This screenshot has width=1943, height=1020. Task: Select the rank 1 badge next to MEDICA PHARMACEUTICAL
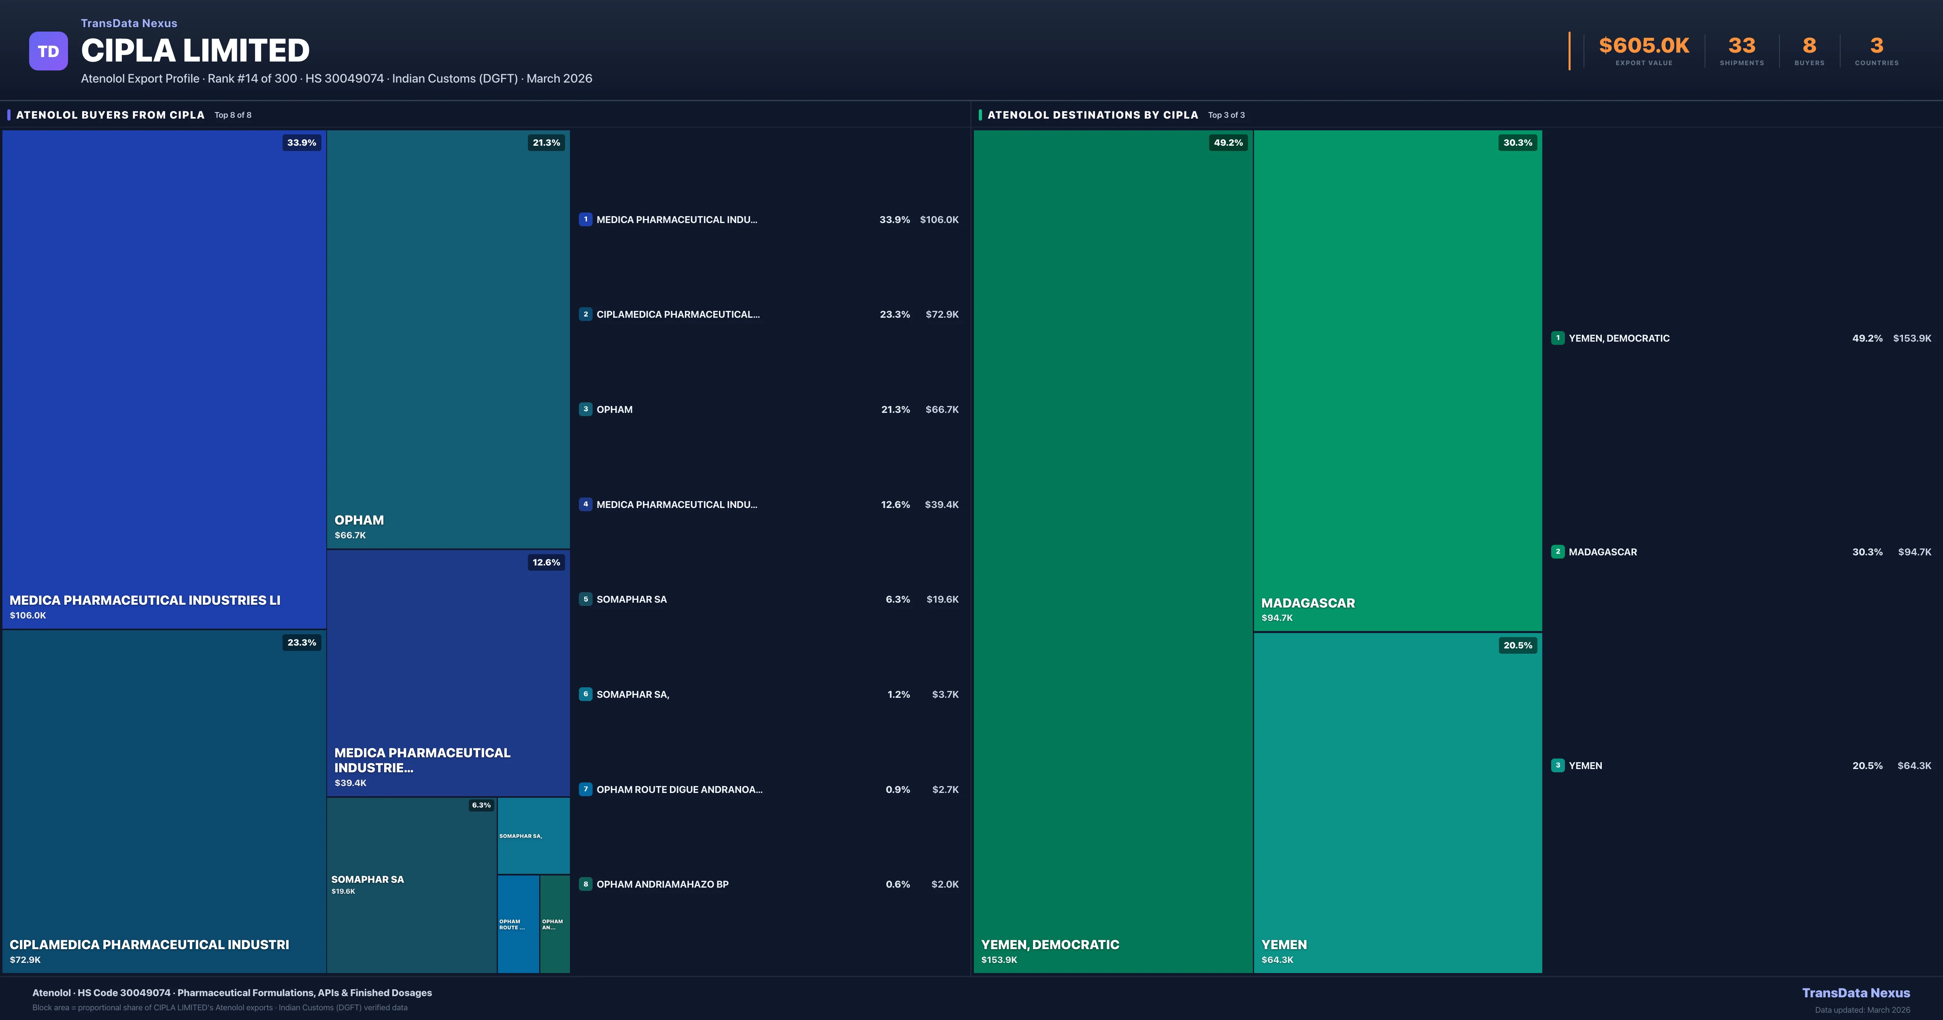pos(586,219)
